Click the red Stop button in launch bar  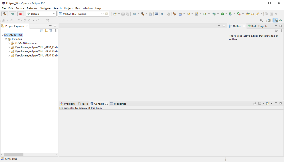tap(21, 14)
